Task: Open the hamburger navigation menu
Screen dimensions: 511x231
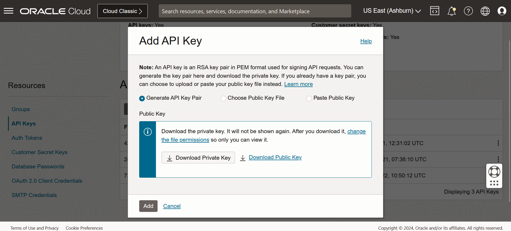Action: coord(9,11)
